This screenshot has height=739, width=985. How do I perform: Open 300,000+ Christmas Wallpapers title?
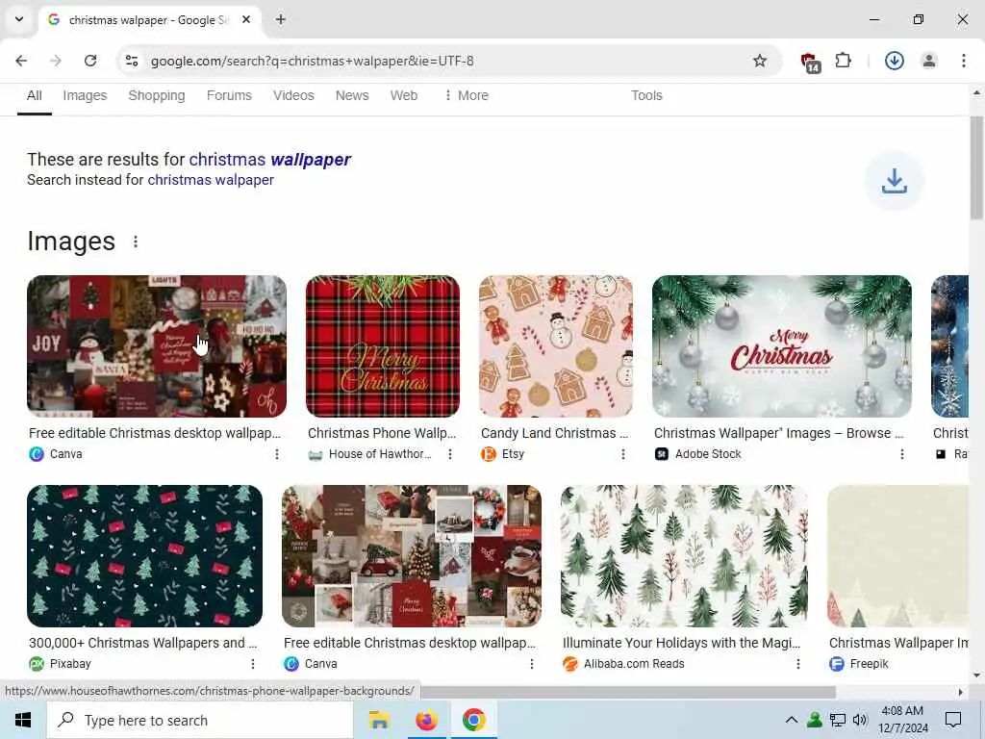point(143,643)
